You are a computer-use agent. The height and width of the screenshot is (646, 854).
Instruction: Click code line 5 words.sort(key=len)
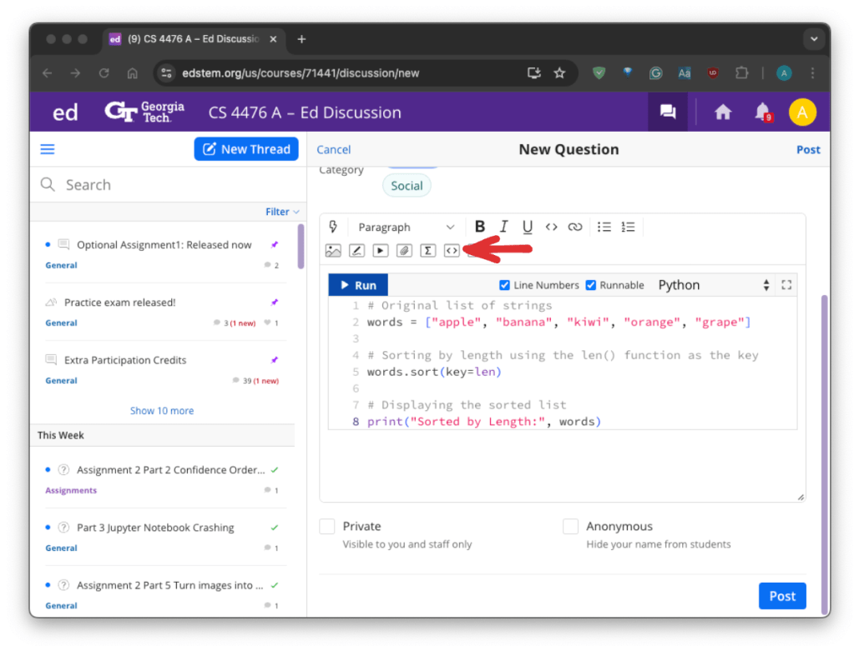(433, 372)
